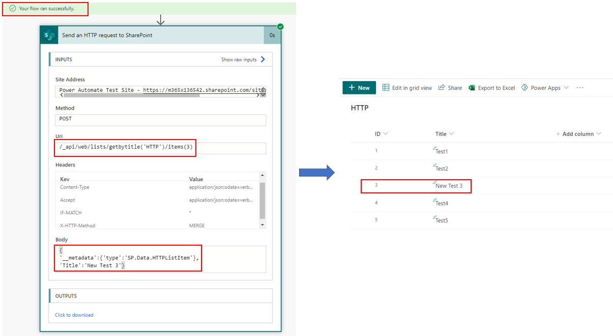613x336 pixels.
Task: Click the Share command label
Action: point(455,88)
